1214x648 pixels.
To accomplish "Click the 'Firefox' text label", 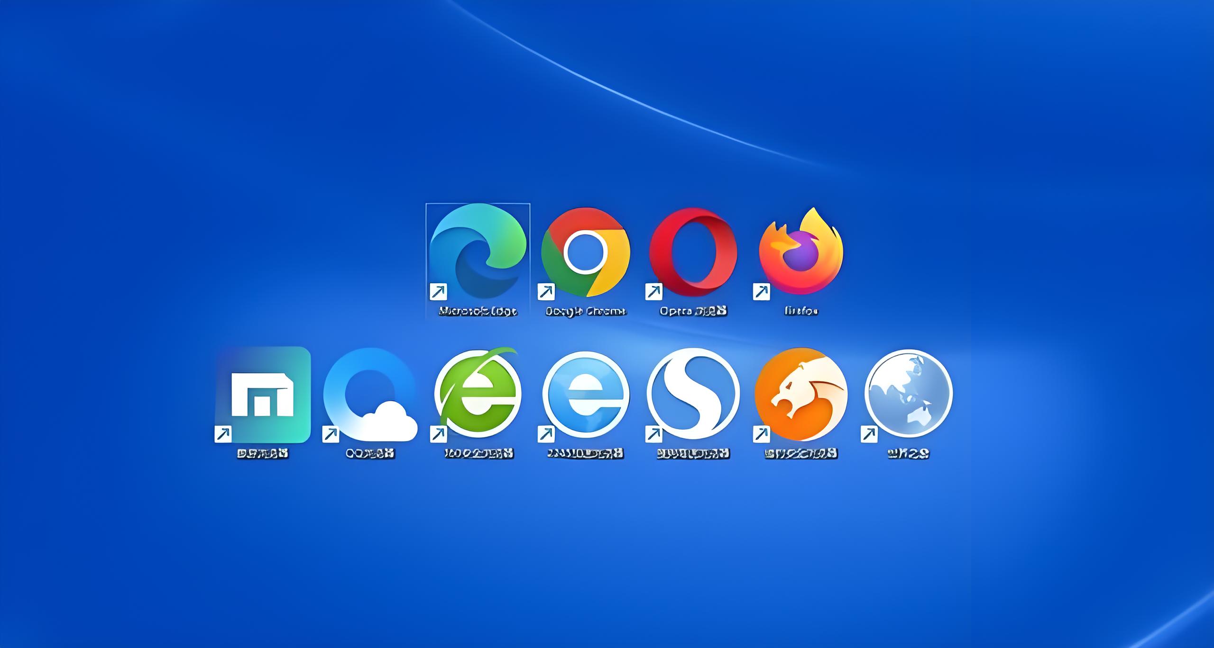I will point(801,311).
